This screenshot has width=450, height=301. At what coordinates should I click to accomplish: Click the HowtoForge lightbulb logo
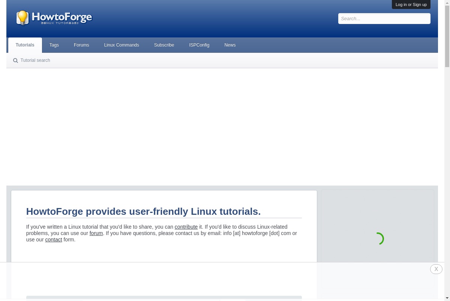click(54, 18)
